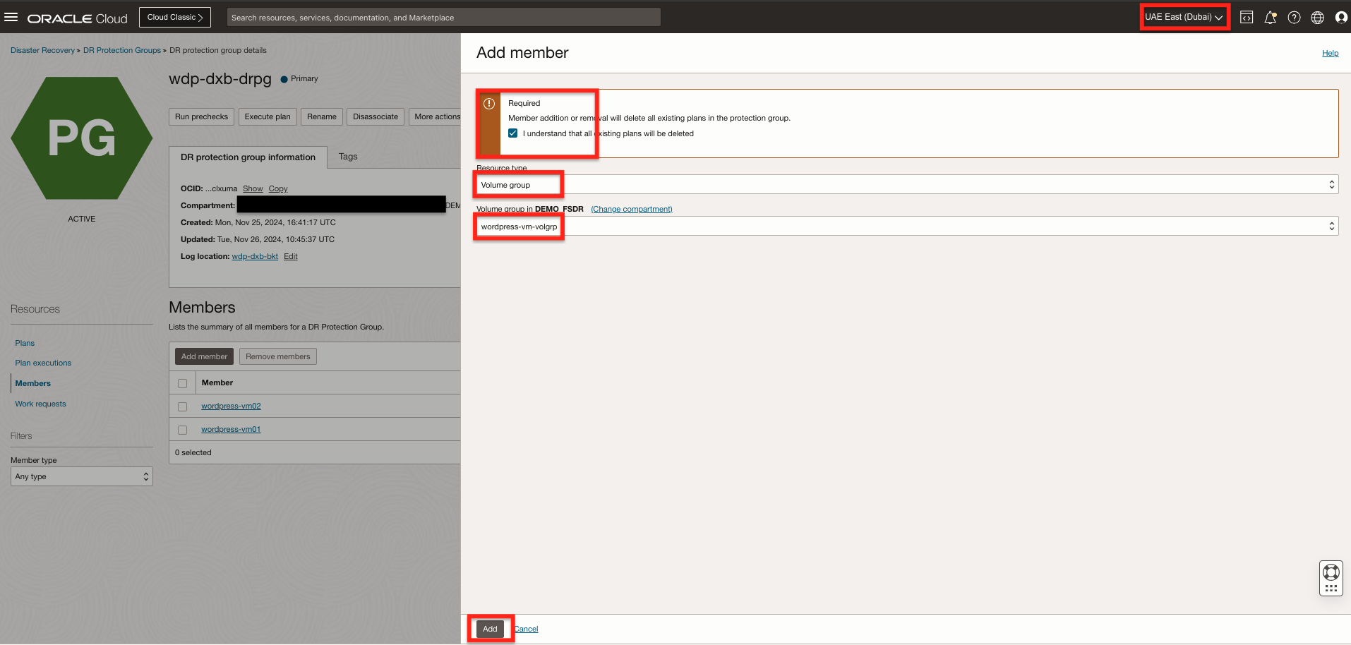This screenshot has width=1351, height=645.
Task: Click the Oracle Cloud logo
Action: pyautogui.click(x=77, y=18)
